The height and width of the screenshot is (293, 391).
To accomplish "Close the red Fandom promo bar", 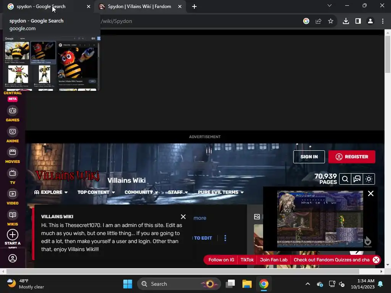I will point(376,260).
